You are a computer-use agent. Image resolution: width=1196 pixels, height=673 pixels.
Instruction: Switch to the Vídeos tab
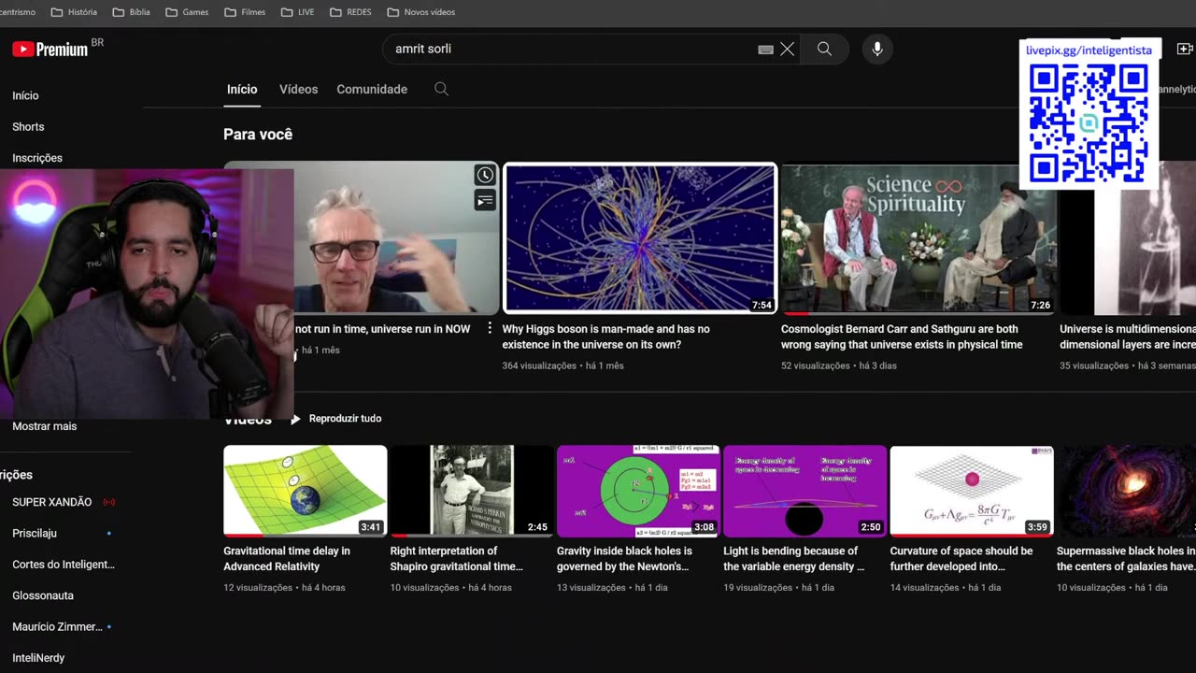pos(299,89)
